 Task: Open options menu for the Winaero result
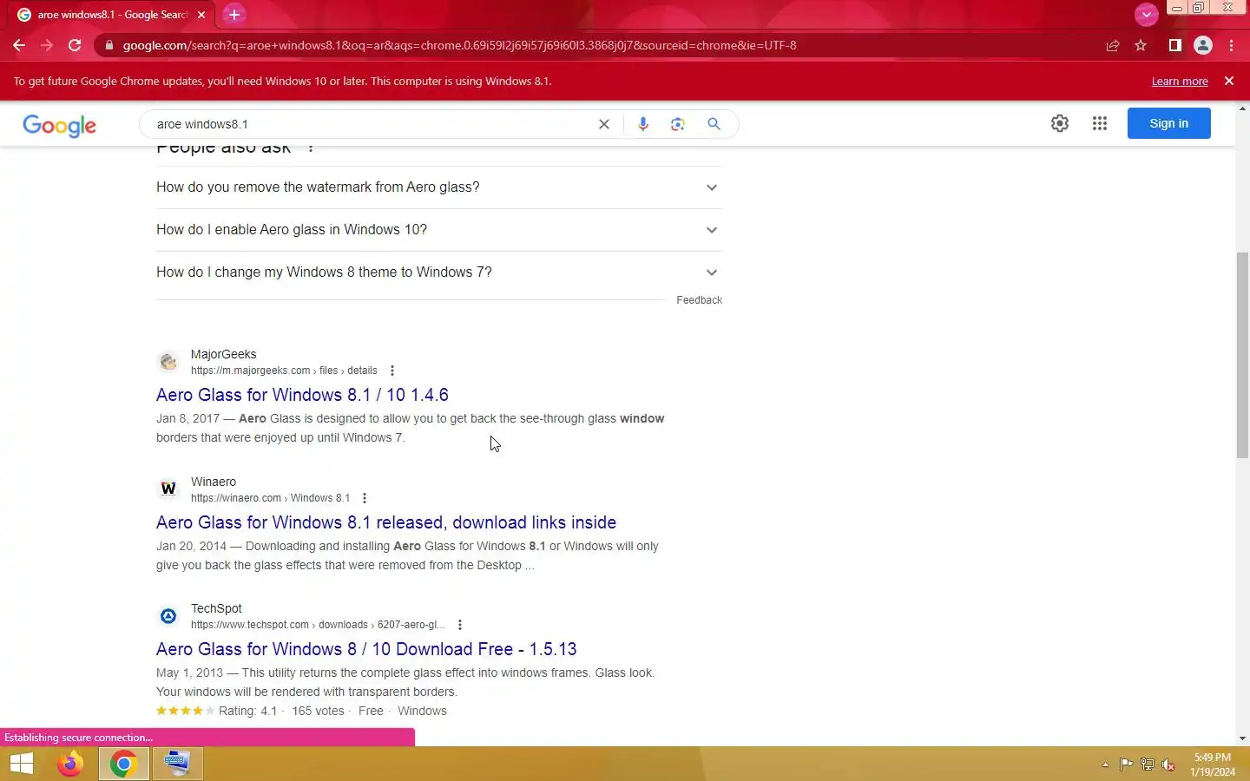pyautogui.click(x=365, y=498)
